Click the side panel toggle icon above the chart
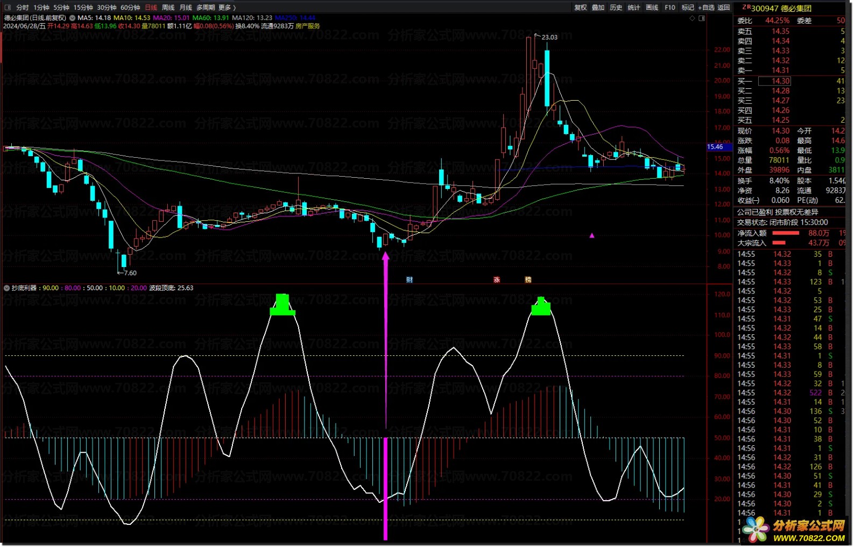854x547 pixels. click(x=702, y=18)
